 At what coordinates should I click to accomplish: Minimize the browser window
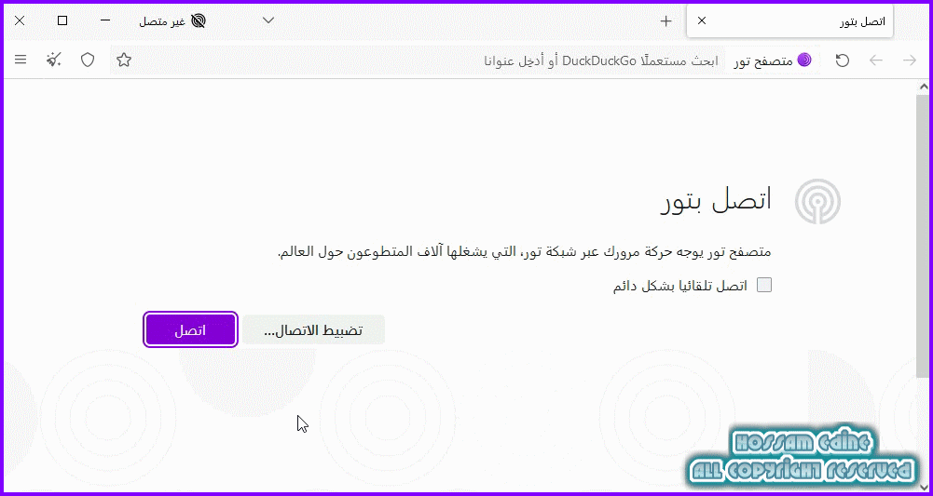(105, 20)
